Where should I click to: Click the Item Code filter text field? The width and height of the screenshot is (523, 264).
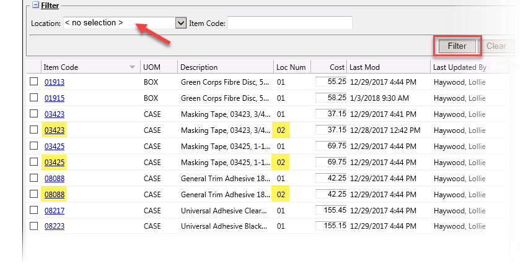(x=289, y=23)
